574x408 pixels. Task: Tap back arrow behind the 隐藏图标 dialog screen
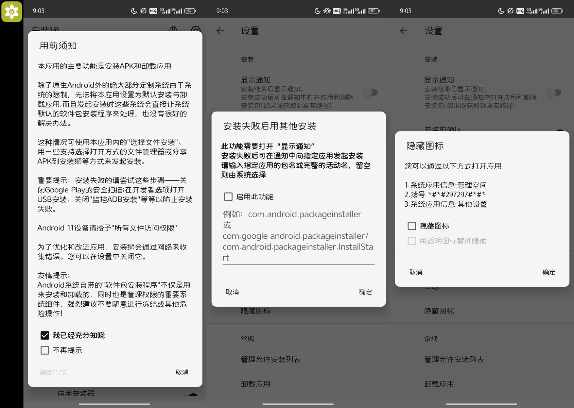[404, 31]
